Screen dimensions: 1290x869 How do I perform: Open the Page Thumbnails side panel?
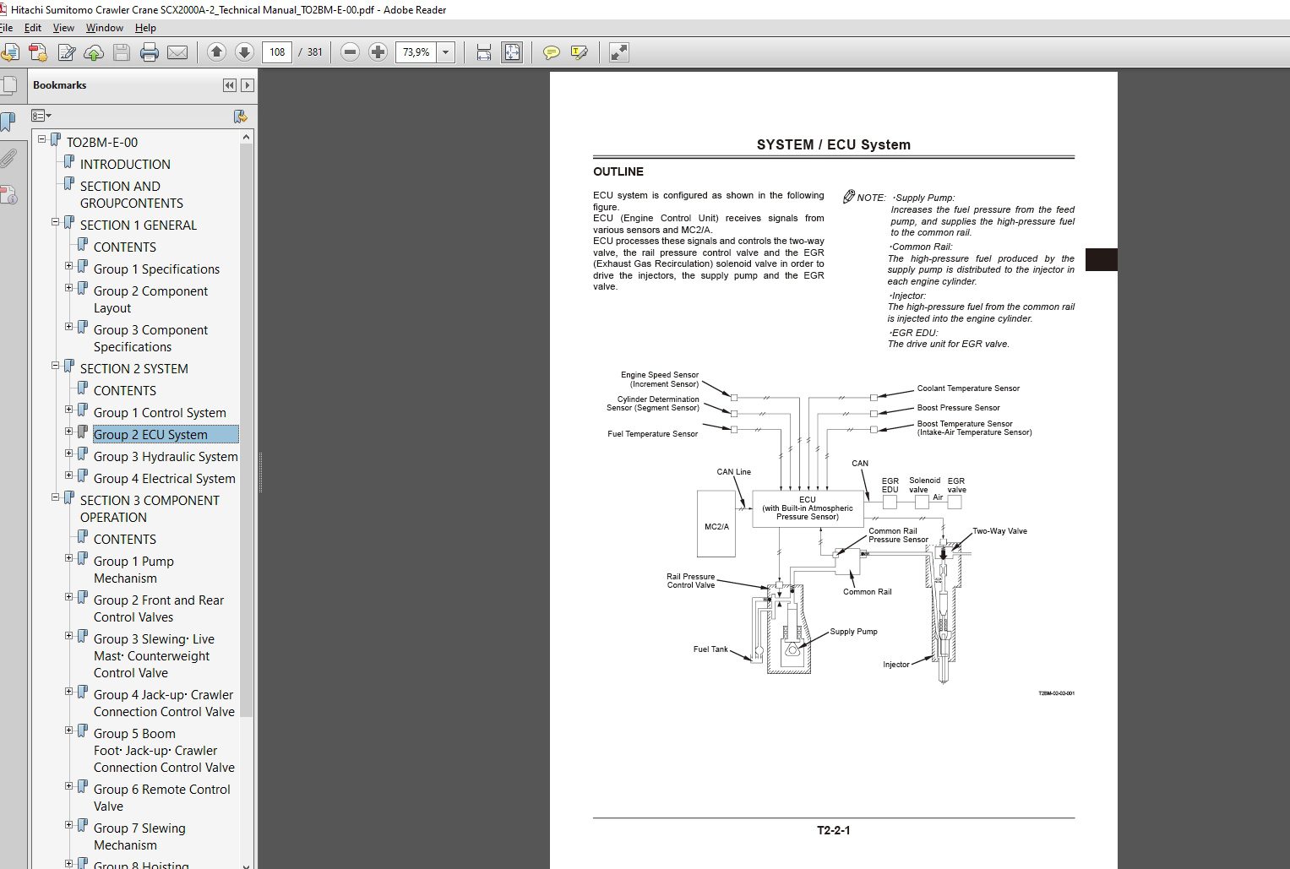pyautogui.click(x=9, y=85)
